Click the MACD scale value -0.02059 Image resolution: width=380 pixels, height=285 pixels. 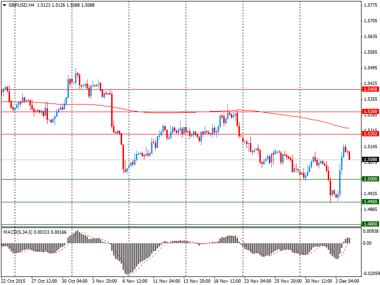pyautogui.click(x=370, y=274)
